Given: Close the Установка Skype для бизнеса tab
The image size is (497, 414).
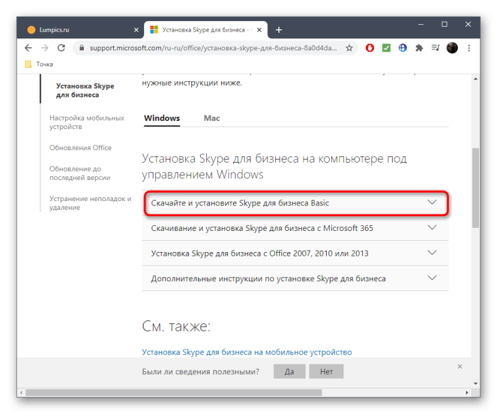Looking at the screenshot, I should pyautogui.click(x=259, y=30).
